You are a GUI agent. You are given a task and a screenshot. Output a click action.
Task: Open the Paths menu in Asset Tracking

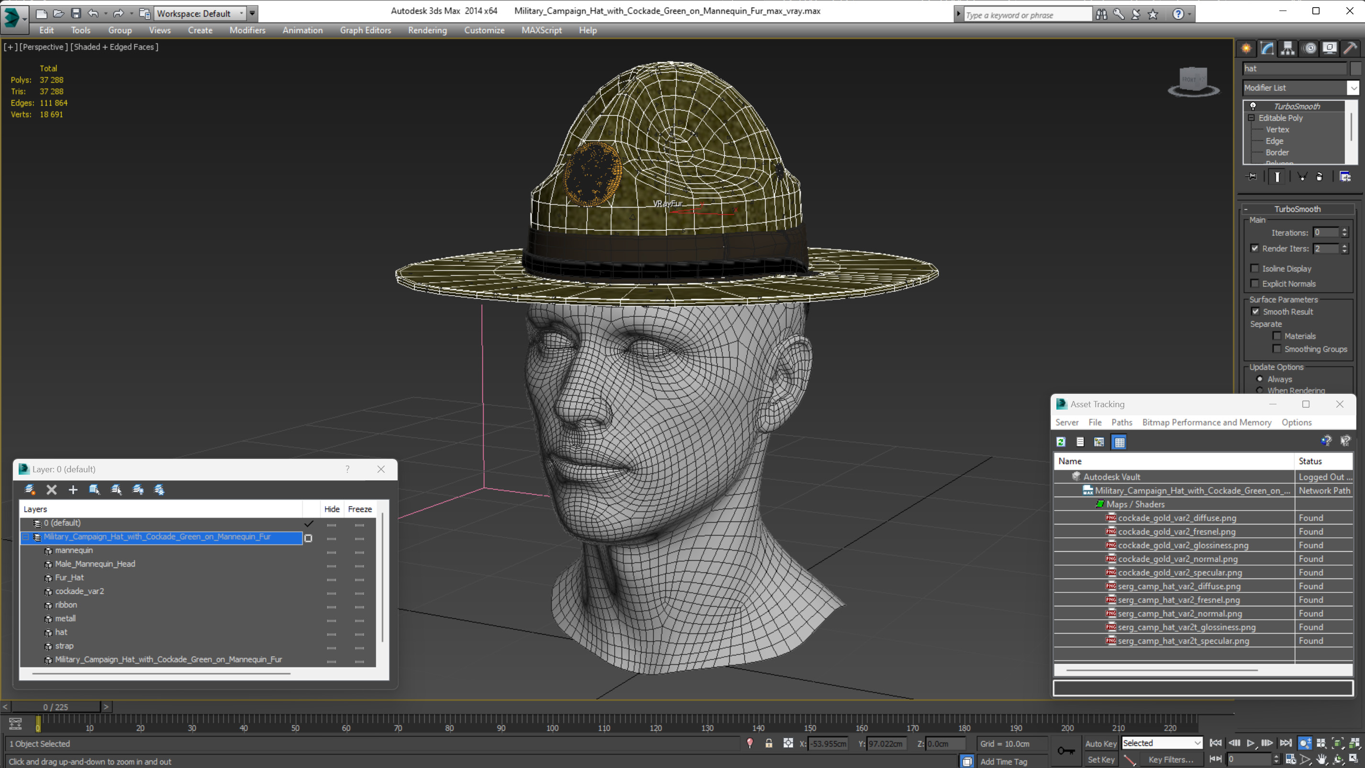click(x=1121, y=422)
